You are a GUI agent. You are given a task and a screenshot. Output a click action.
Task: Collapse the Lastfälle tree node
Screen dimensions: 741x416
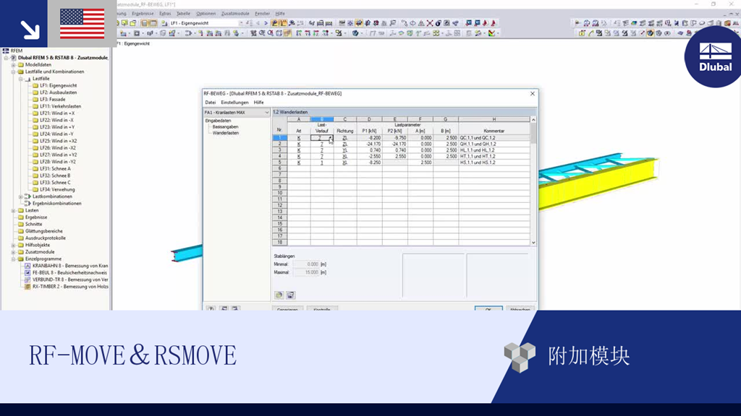tap(21, 79)
